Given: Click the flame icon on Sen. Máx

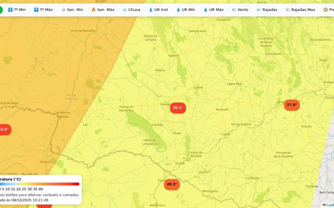Looking at the screenshot, I should point(93,10).
